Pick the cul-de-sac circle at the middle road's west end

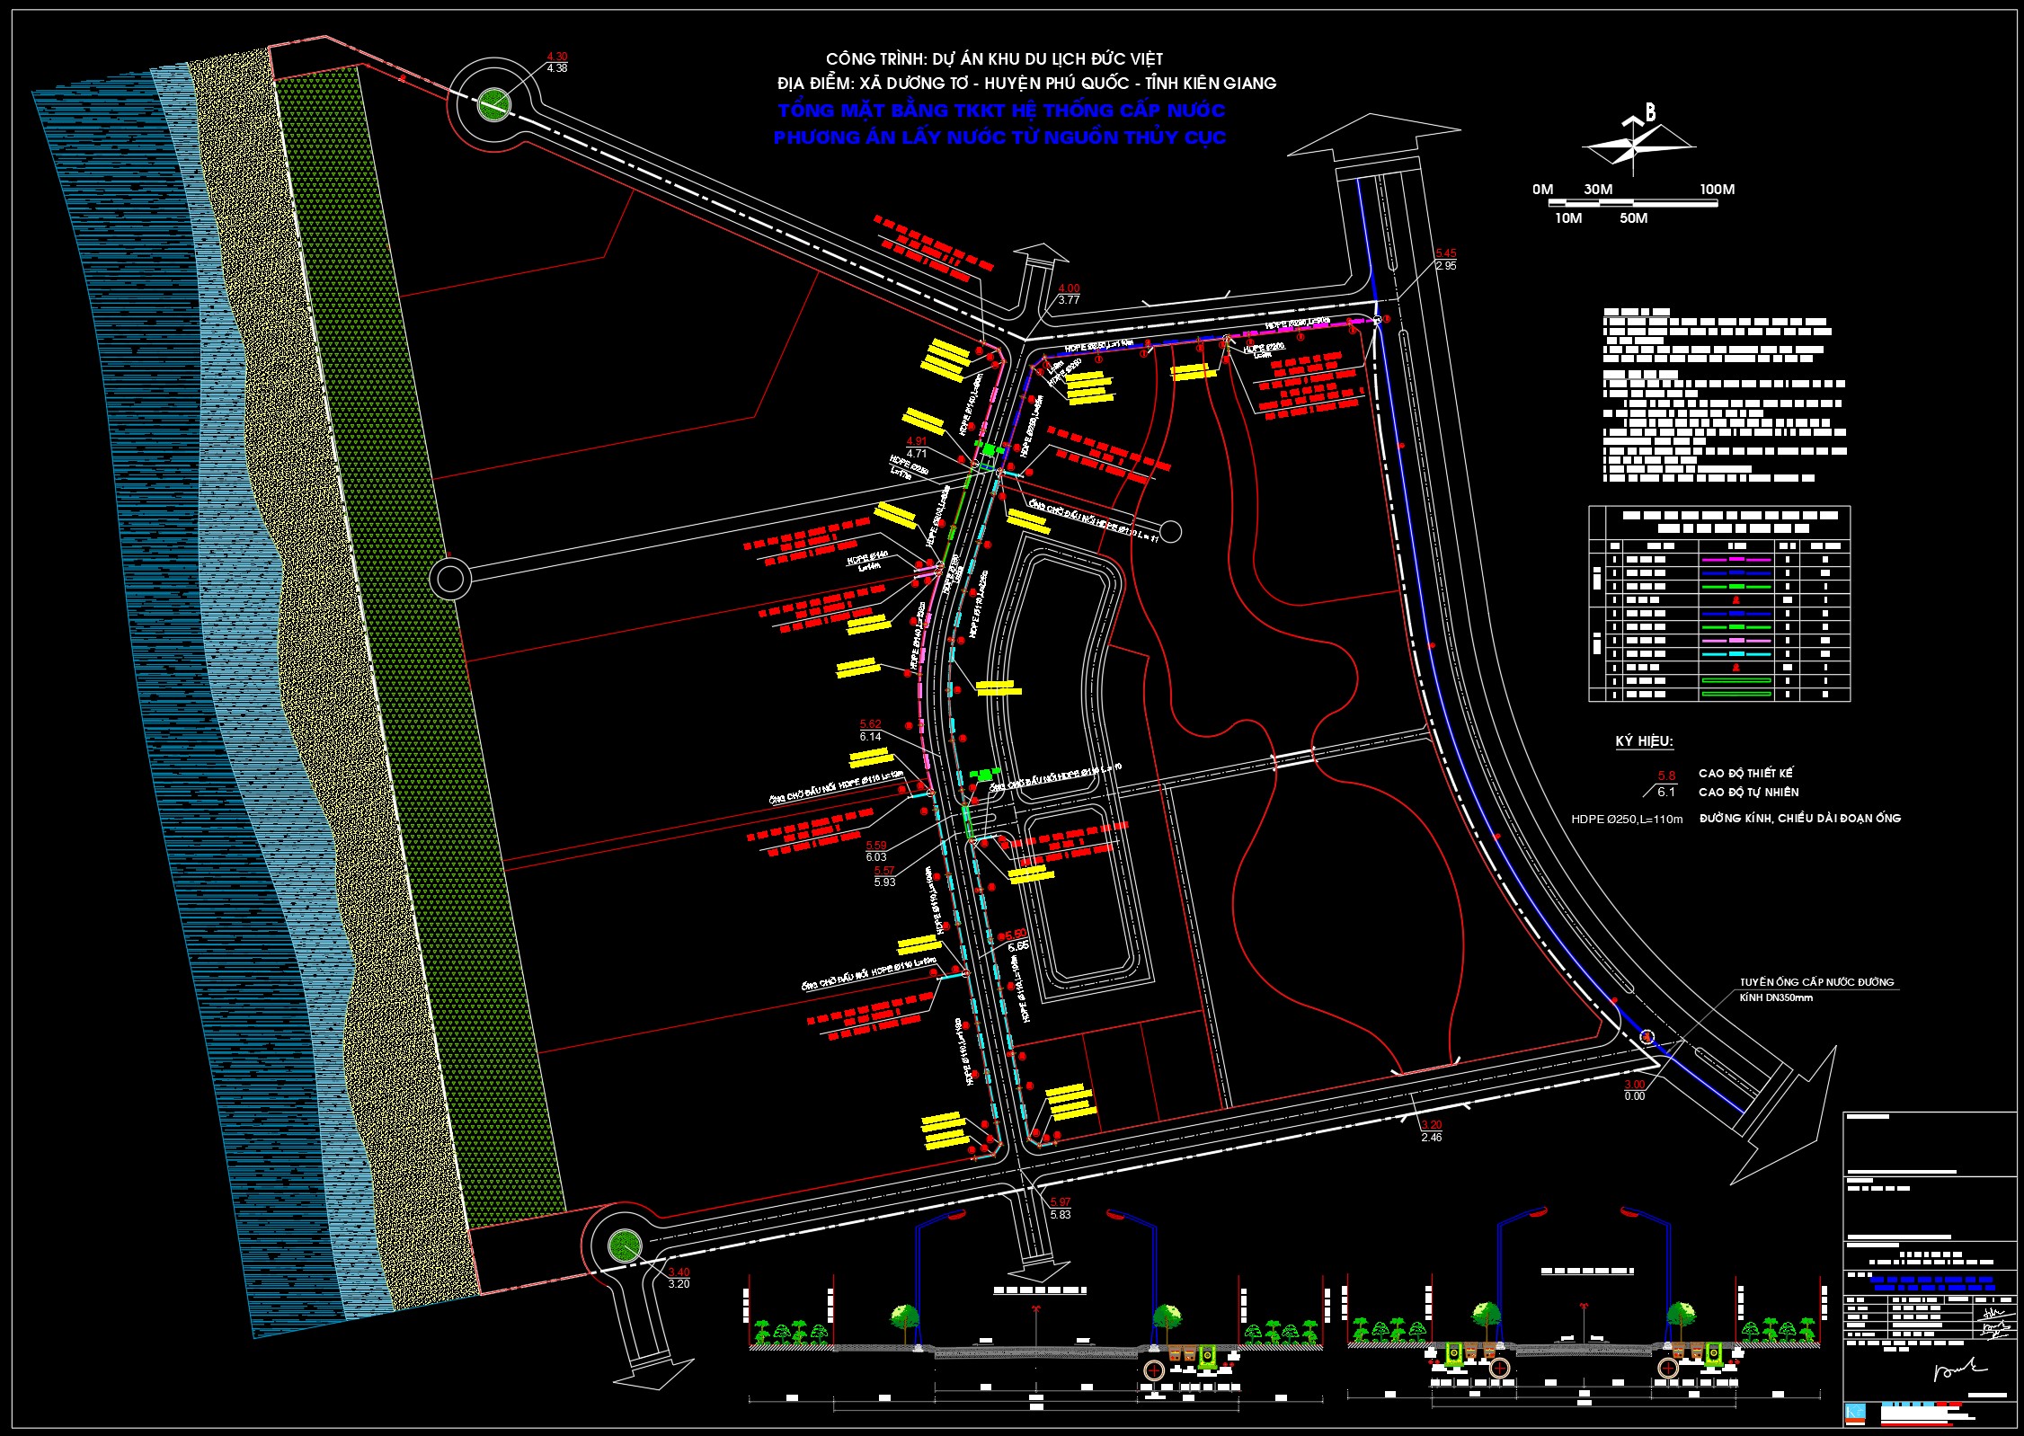coord(450,579)
